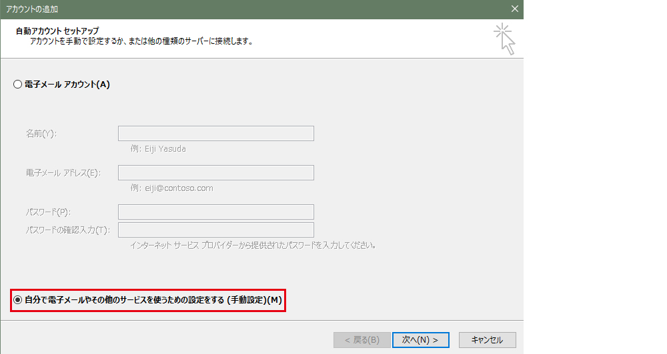Click the パスワード(P) input field
Viewport: 667px width, 354px height.
point(216,212)
